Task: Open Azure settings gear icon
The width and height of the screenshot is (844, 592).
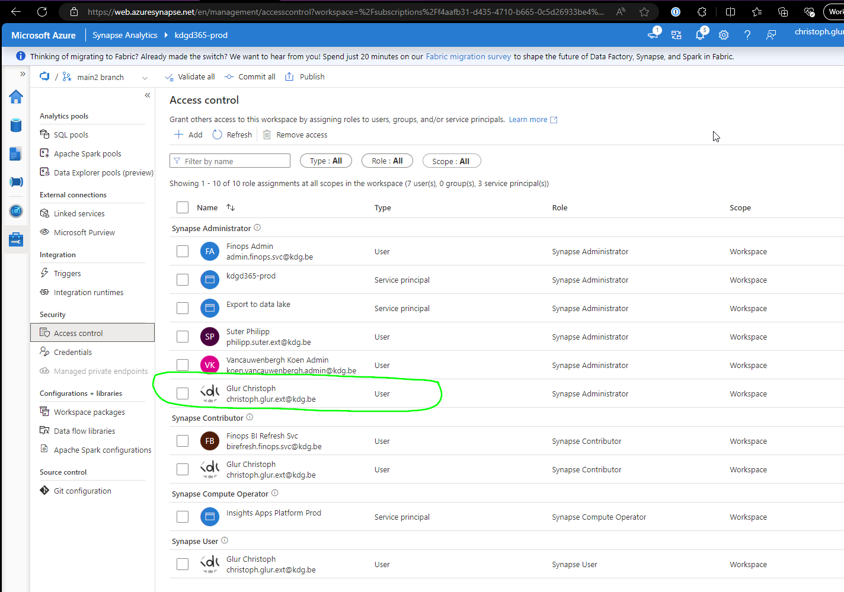Action: coord(724,35)
